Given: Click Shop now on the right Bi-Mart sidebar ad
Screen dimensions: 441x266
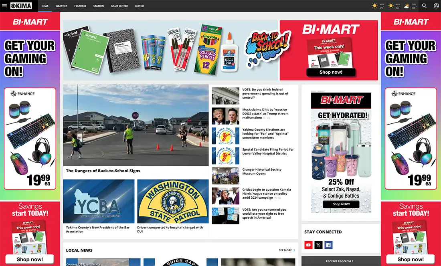Looking at the screenshot, I should tap(411, 259).
